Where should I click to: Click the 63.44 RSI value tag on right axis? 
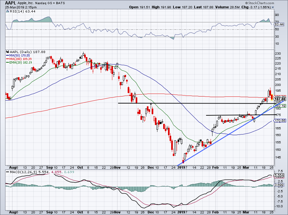tap(279, 24)
